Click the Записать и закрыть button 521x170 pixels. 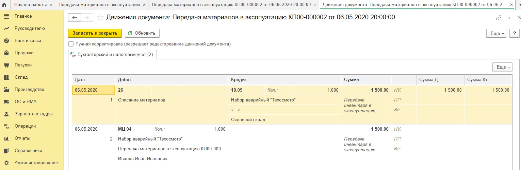pyautogui.click(x=95, y=33)
